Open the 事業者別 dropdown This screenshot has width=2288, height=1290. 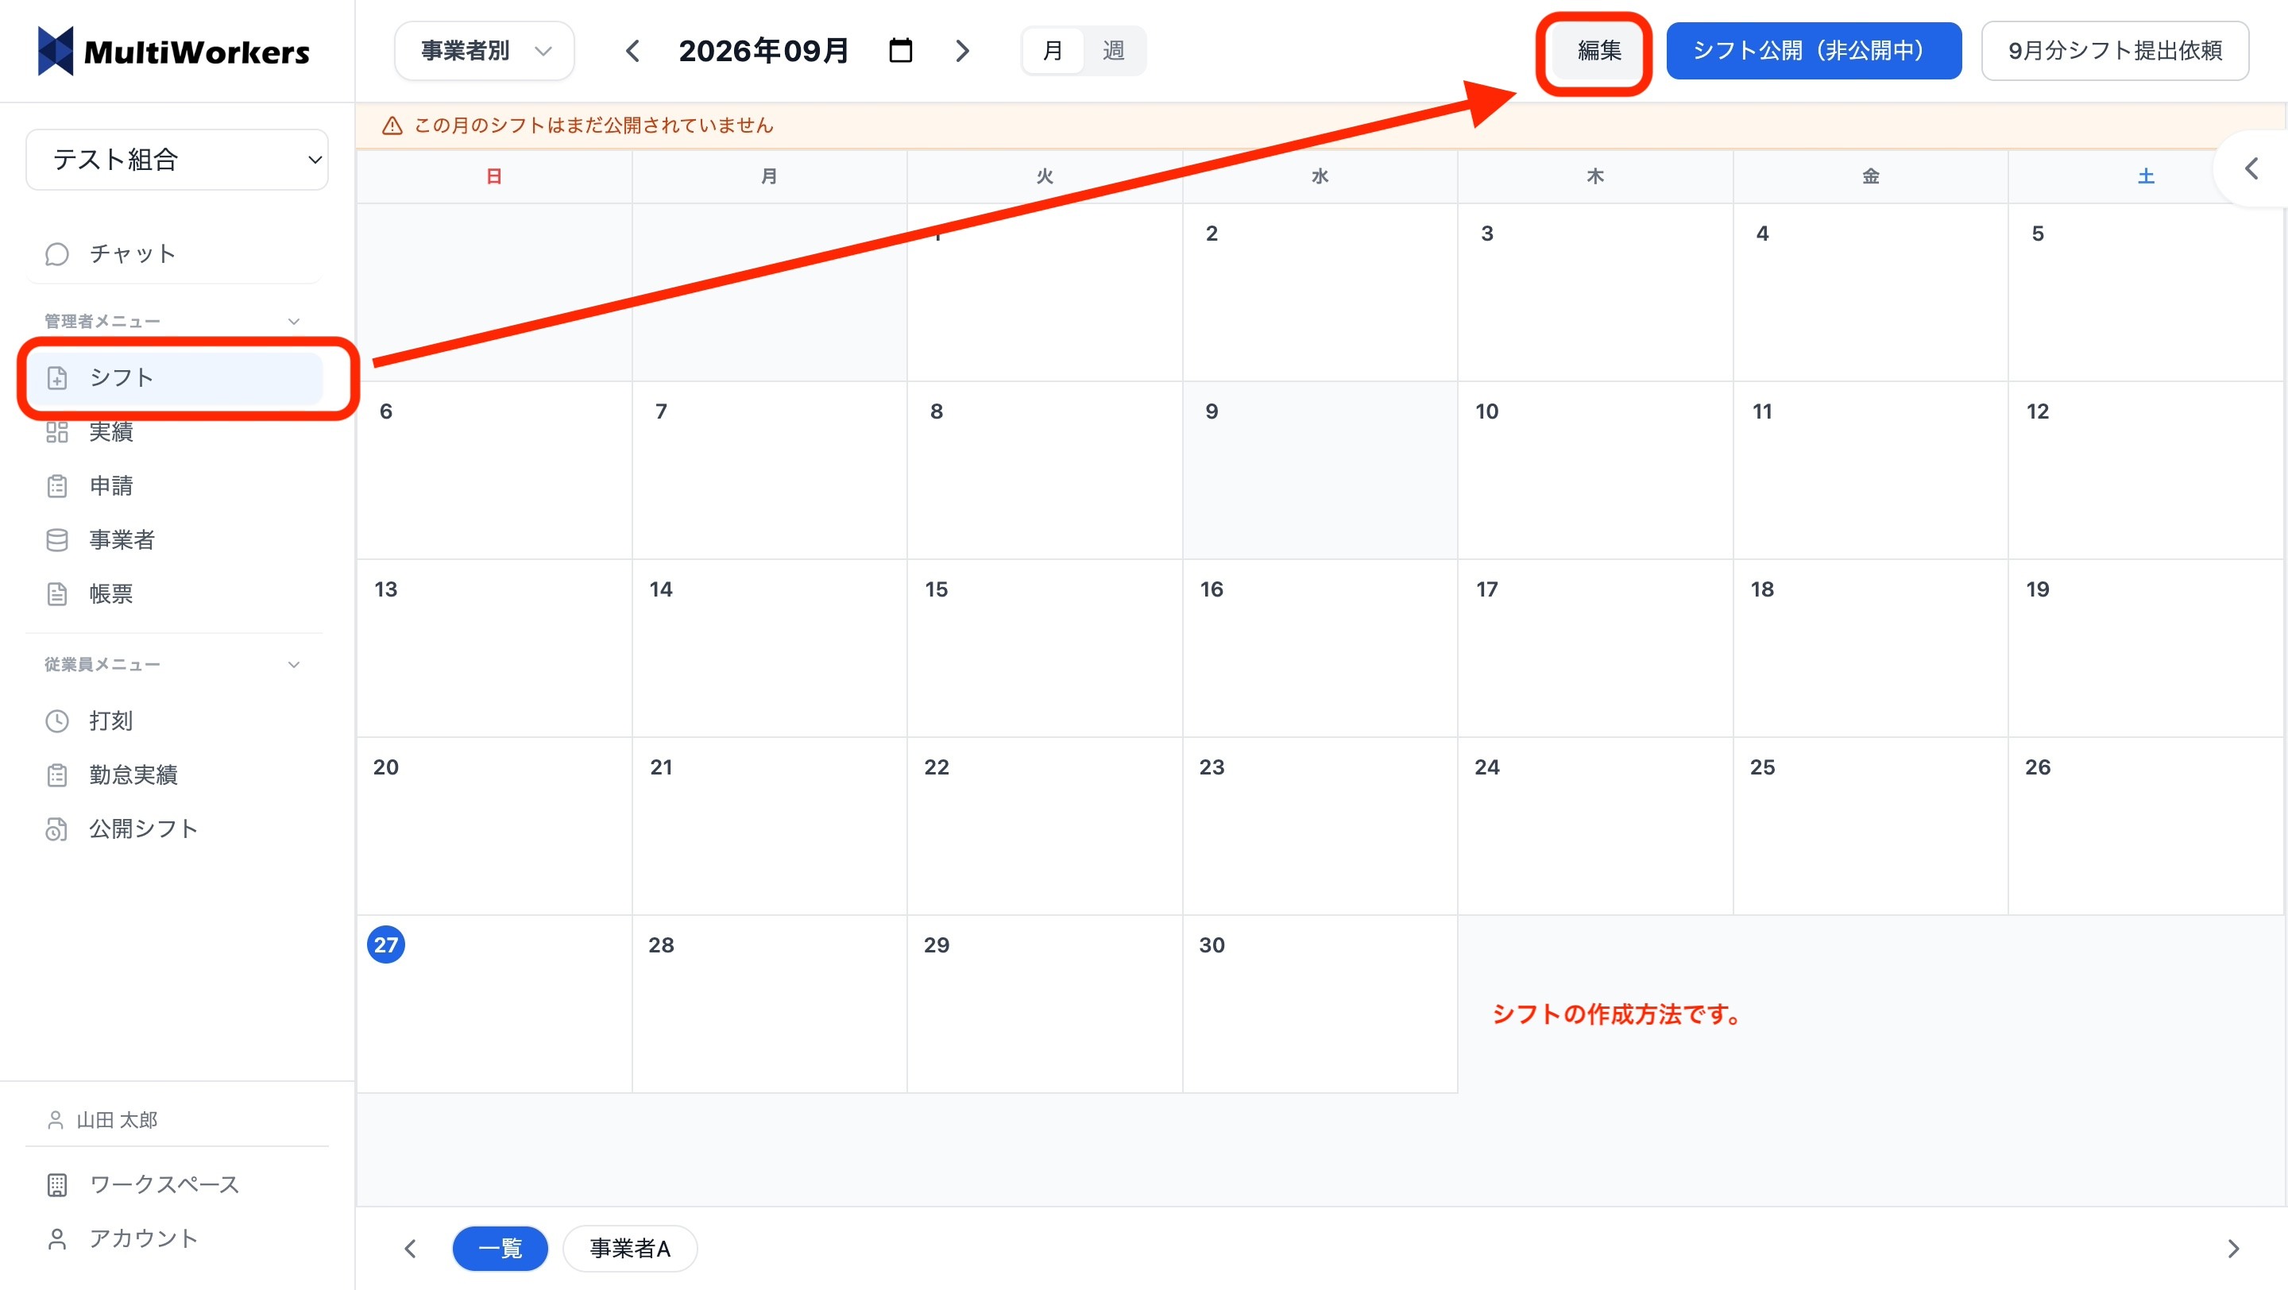coord(484,51)
